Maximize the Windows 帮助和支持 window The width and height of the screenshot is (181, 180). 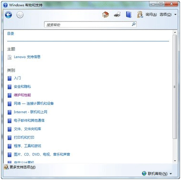click(161, 4)
